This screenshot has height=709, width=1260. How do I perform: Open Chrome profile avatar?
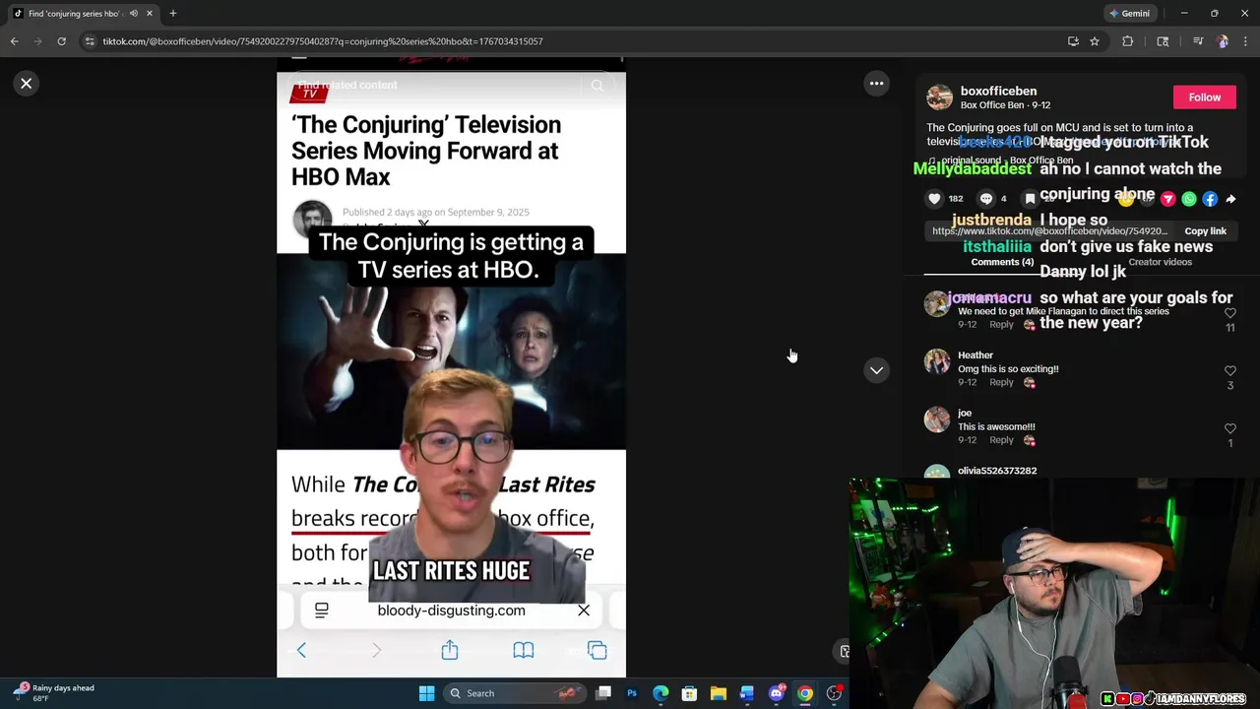[x=1223, y=41]
